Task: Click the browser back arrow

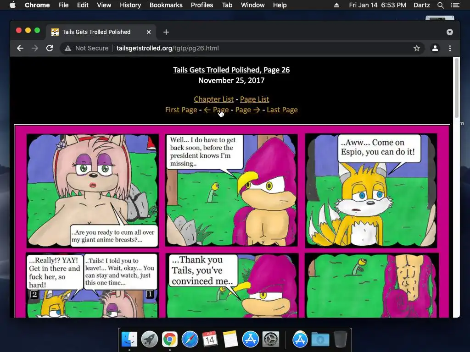Action: tap(20, 48)
